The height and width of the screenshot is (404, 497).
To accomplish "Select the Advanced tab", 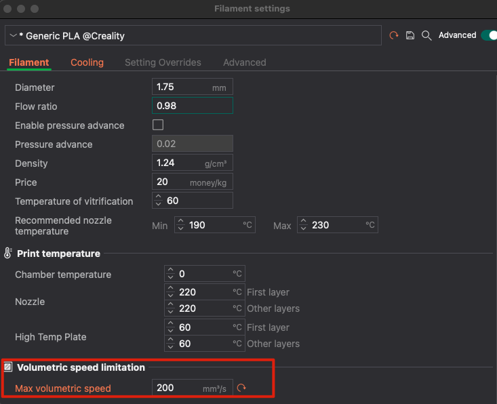I will pos(244,62).
